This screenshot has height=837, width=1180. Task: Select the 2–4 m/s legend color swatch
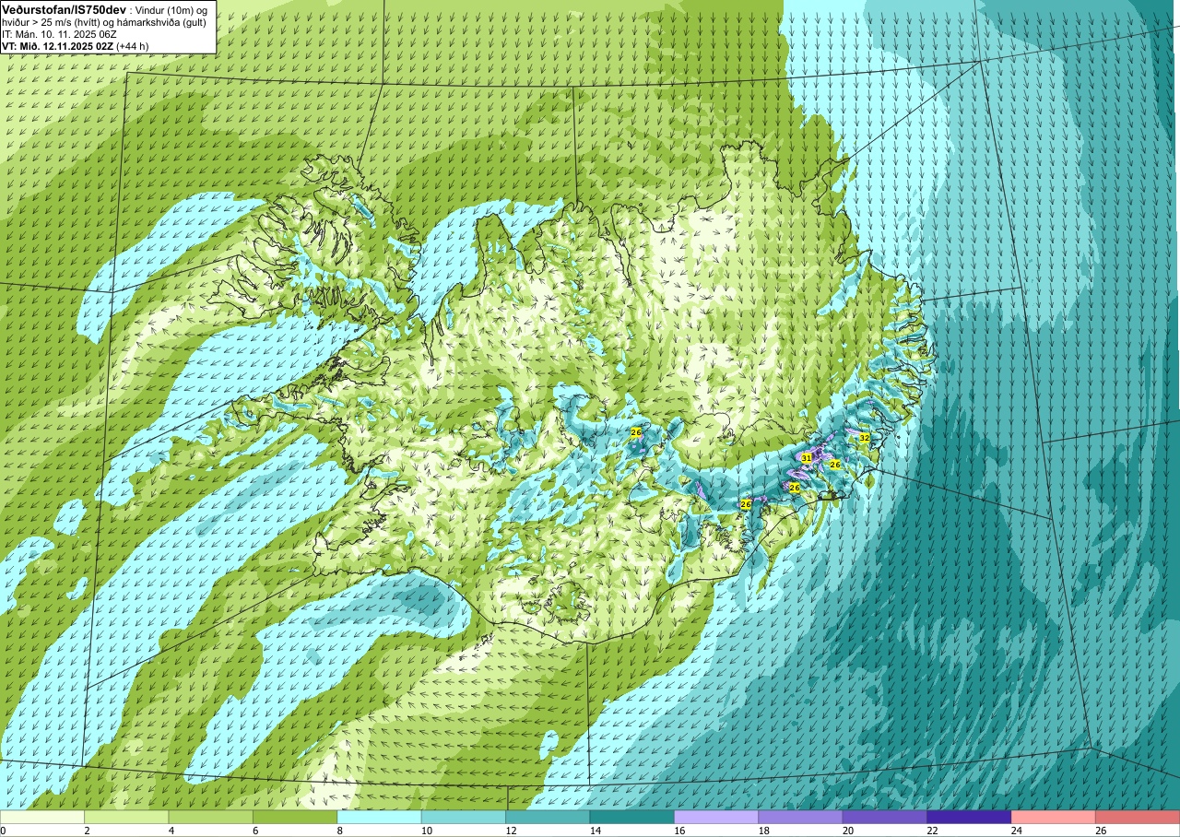126,817
